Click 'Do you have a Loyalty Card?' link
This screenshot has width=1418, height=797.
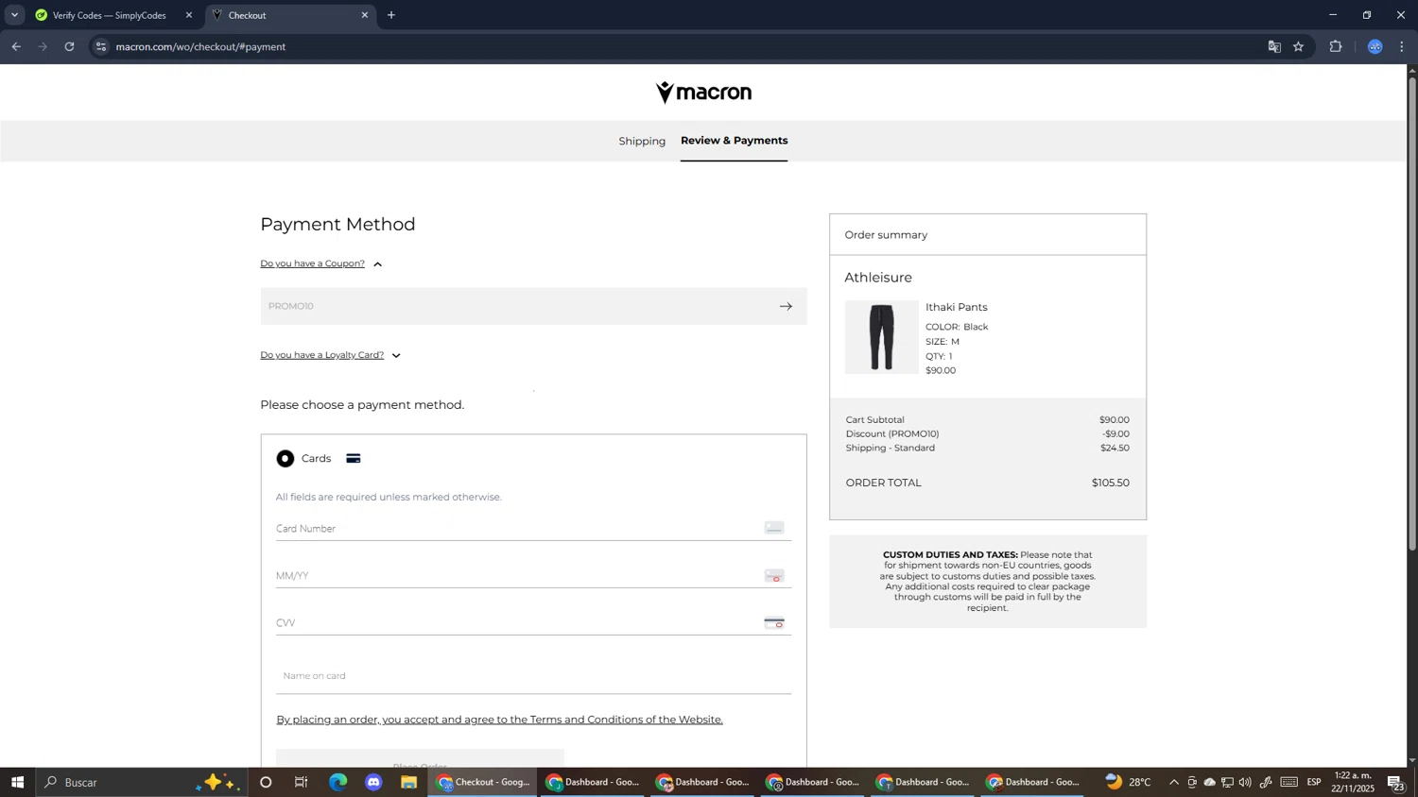321,355
